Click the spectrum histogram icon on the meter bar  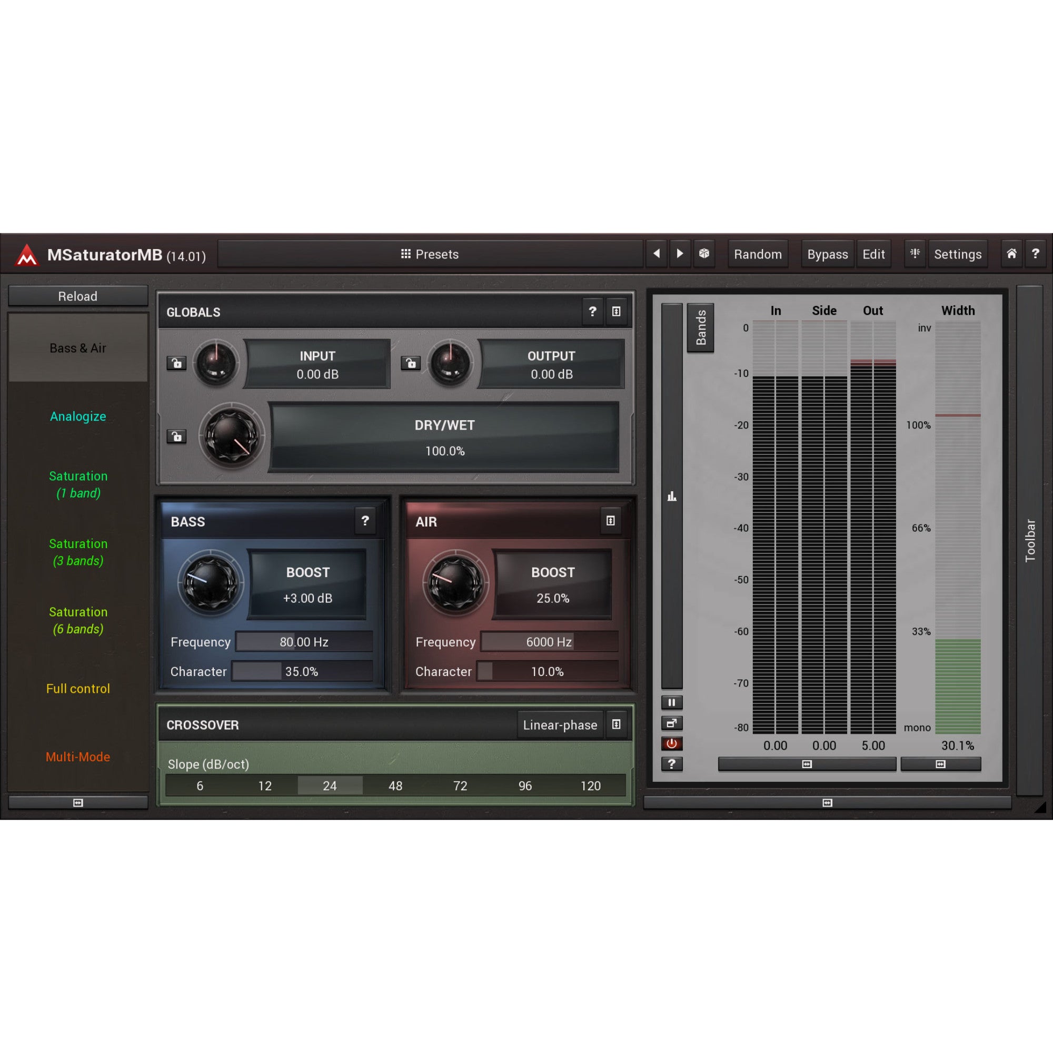tap(671, 496)
